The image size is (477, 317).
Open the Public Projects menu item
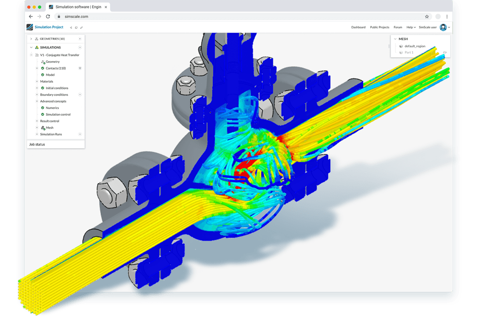(x=379, y=27)
